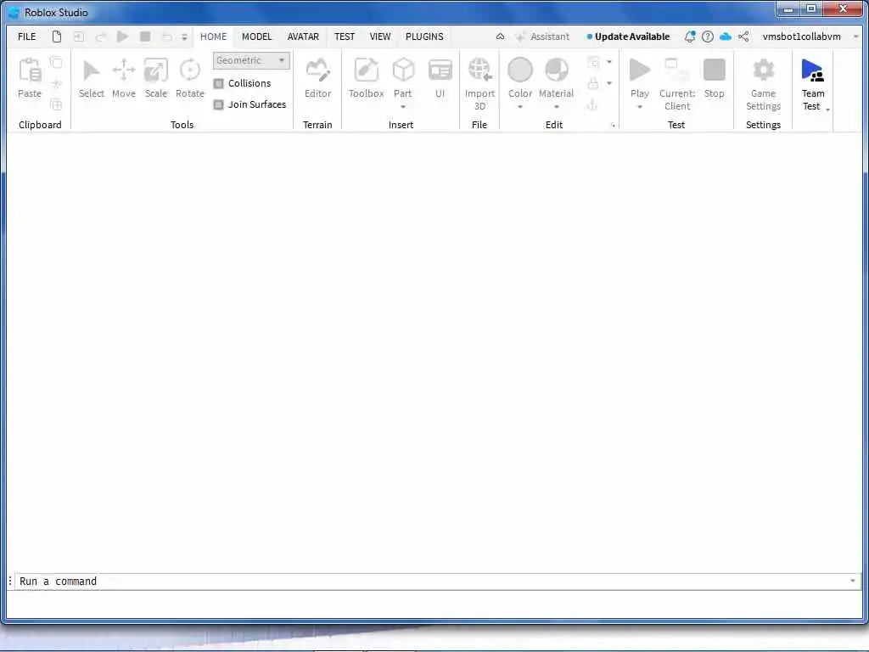Switch to the VIEW tab
The width and height of the screenshot is (869, 652).
pyautogui.click(x=380, y=37)
